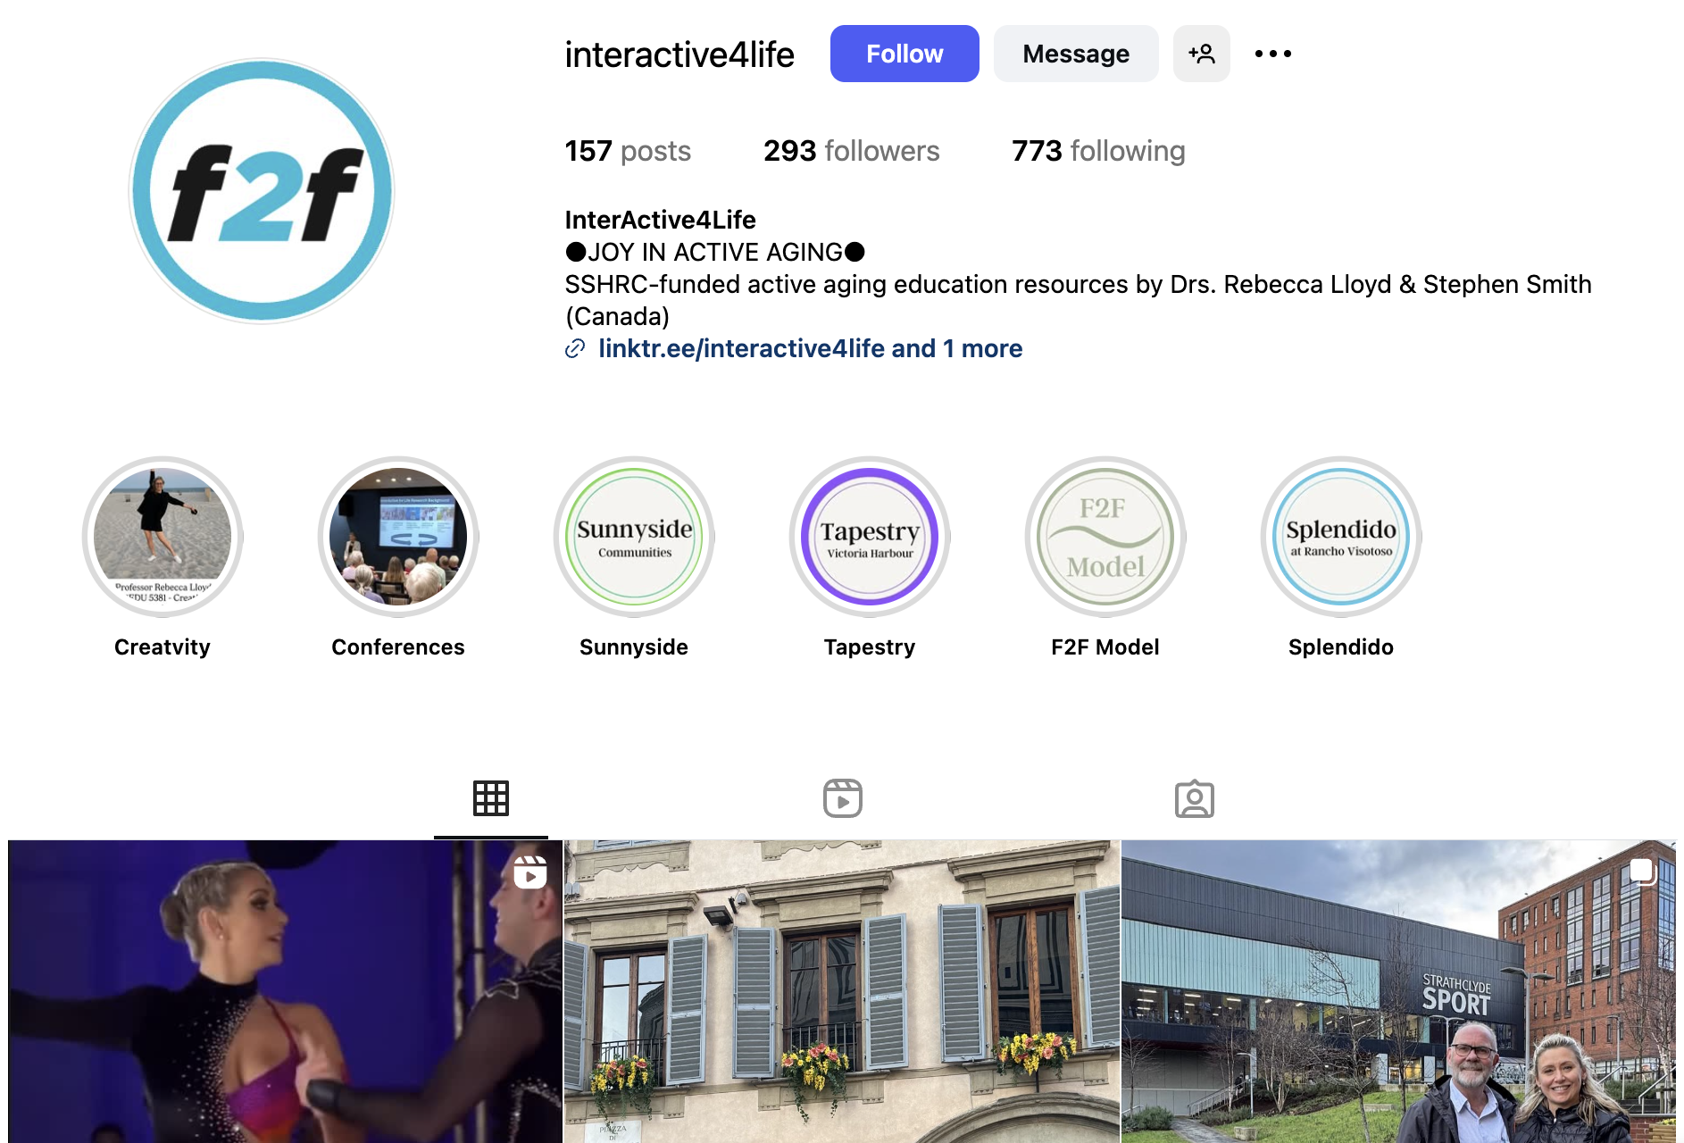Switch to the posts grid tab
Image resolution: width=1684 pixels, height=1143 pixels.
point(491,798)
